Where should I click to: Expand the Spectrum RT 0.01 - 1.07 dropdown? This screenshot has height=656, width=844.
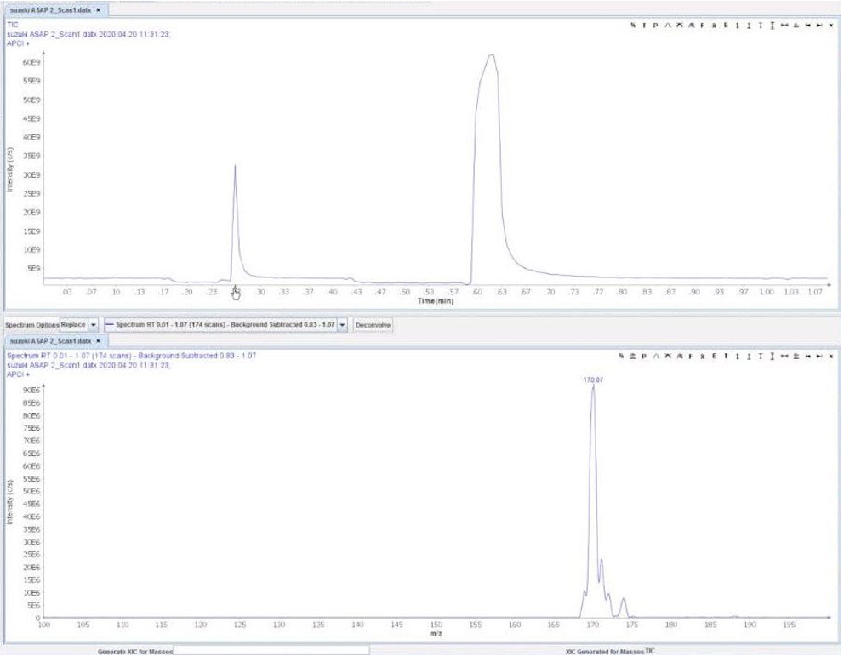tap(342, 325)
